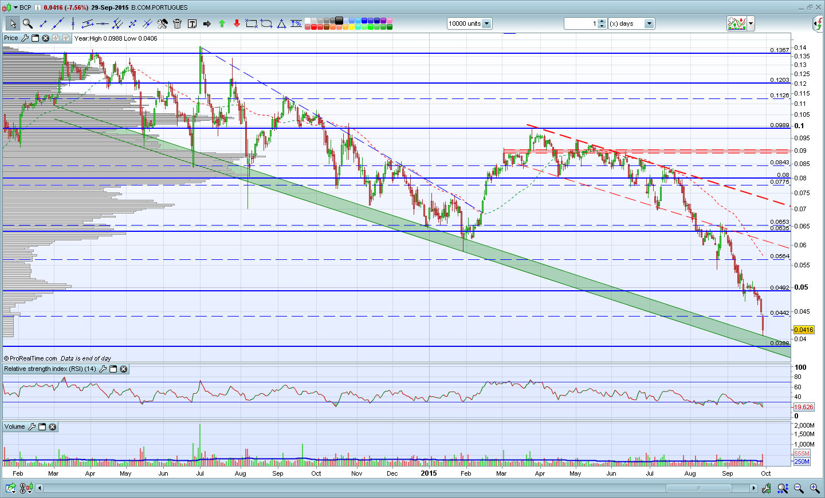Open Price chart settings wrench
825x498 pixels.
point(25,38)
